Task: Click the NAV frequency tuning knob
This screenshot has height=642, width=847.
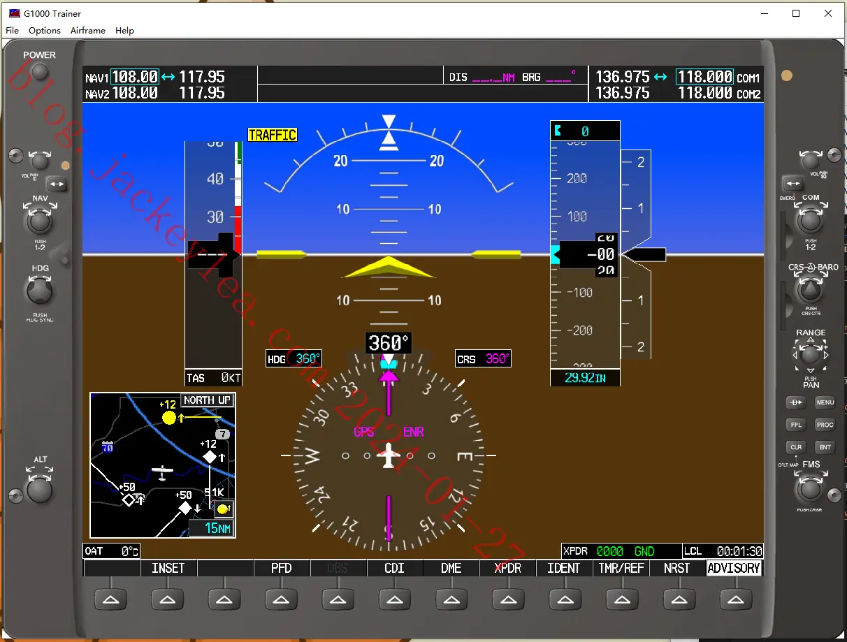Action: point(40,221)
